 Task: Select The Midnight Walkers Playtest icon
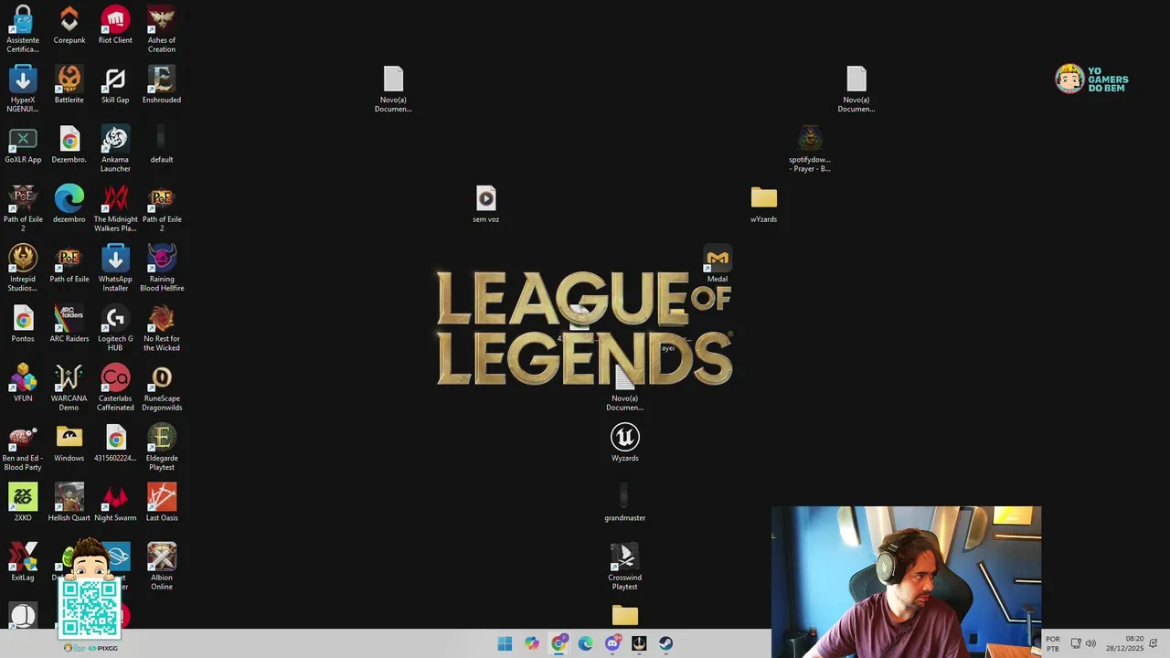(x=115, y=208)
